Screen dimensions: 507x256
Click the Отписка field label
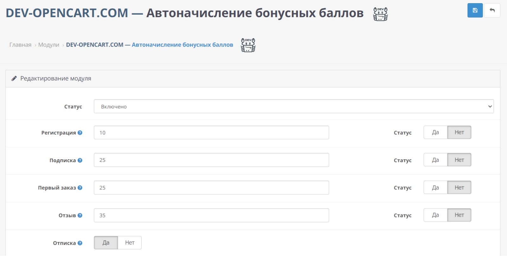pyautogui.click(x=64, y=243)
